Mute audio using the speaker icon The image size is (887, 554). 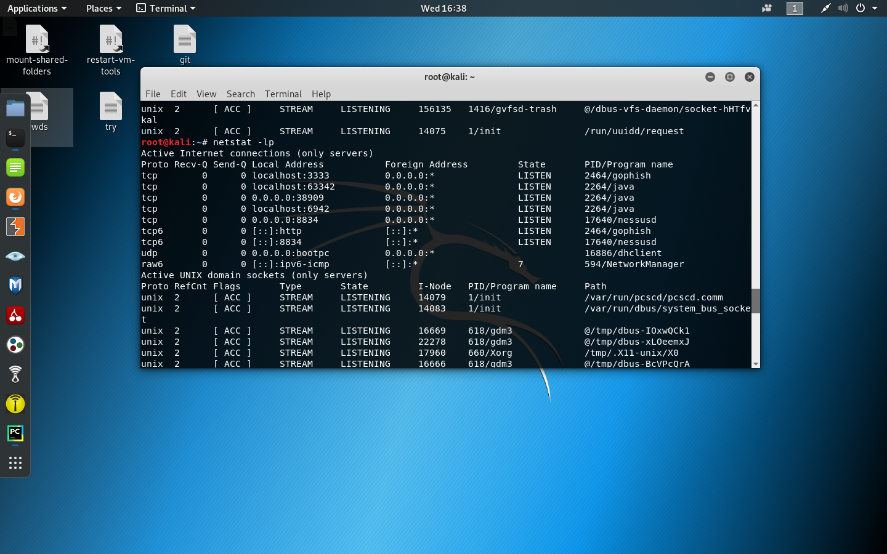(843, 8)
